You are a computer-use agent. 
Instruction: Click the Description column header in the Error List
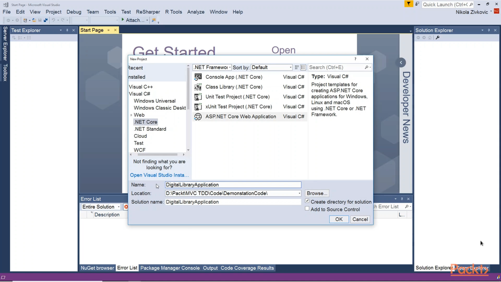(x=107, y=215)
